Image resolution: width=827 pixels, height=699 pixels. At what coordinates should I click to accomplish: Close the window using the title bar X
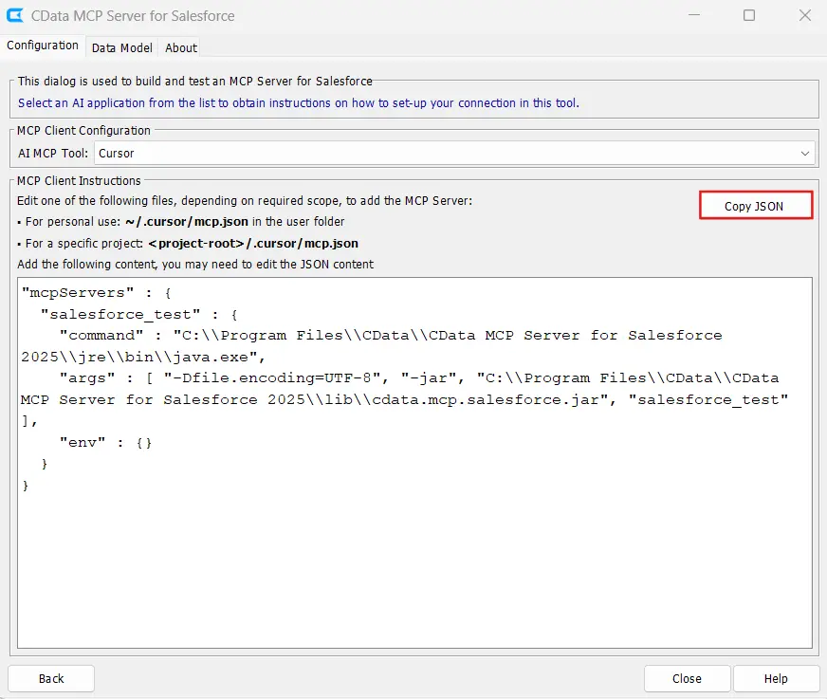804,16
